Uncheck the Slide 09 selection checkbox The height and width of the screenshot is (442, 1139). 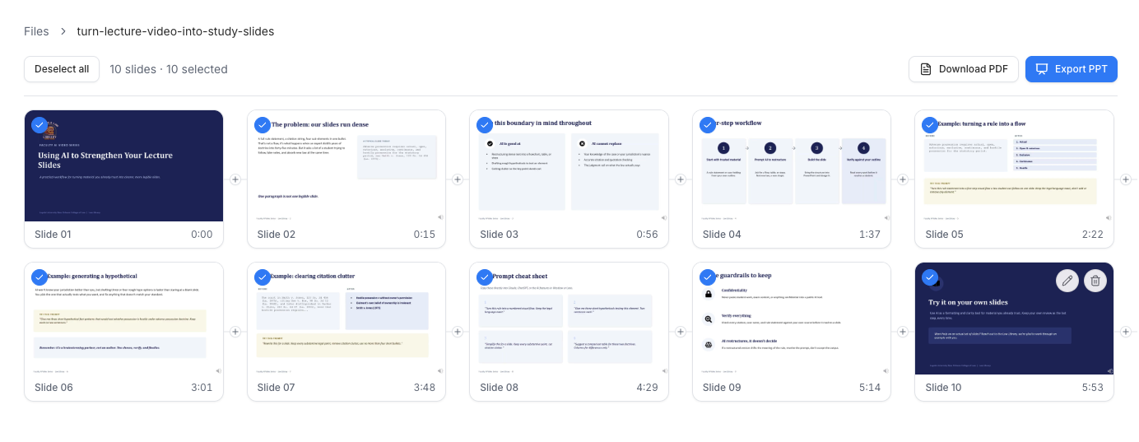pyautogui.click(x=708, y=277)
